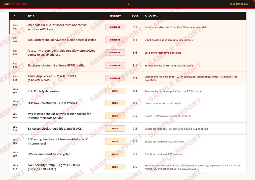This screenshot has height=180, width=255.
Task: Click 'Enforce the use of HTTPS for ElasticSearch'
Action: coord(169,66)
